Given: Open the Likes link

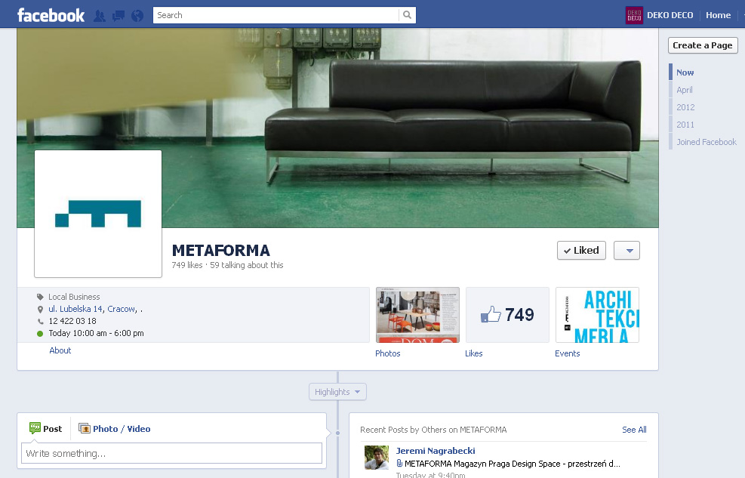Looking at the screenshot, I should point(474,353).
